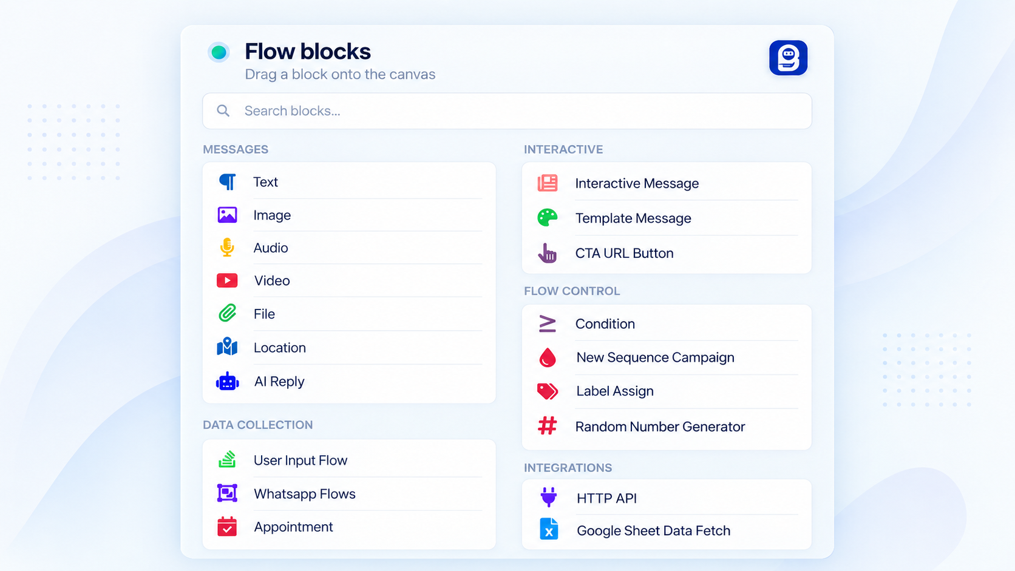Choose the Whatsapp Flows label

pos(305,494)
